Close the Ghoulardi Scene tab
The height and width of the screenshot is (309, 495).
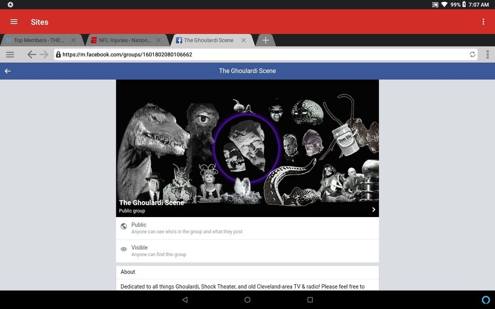244,41
